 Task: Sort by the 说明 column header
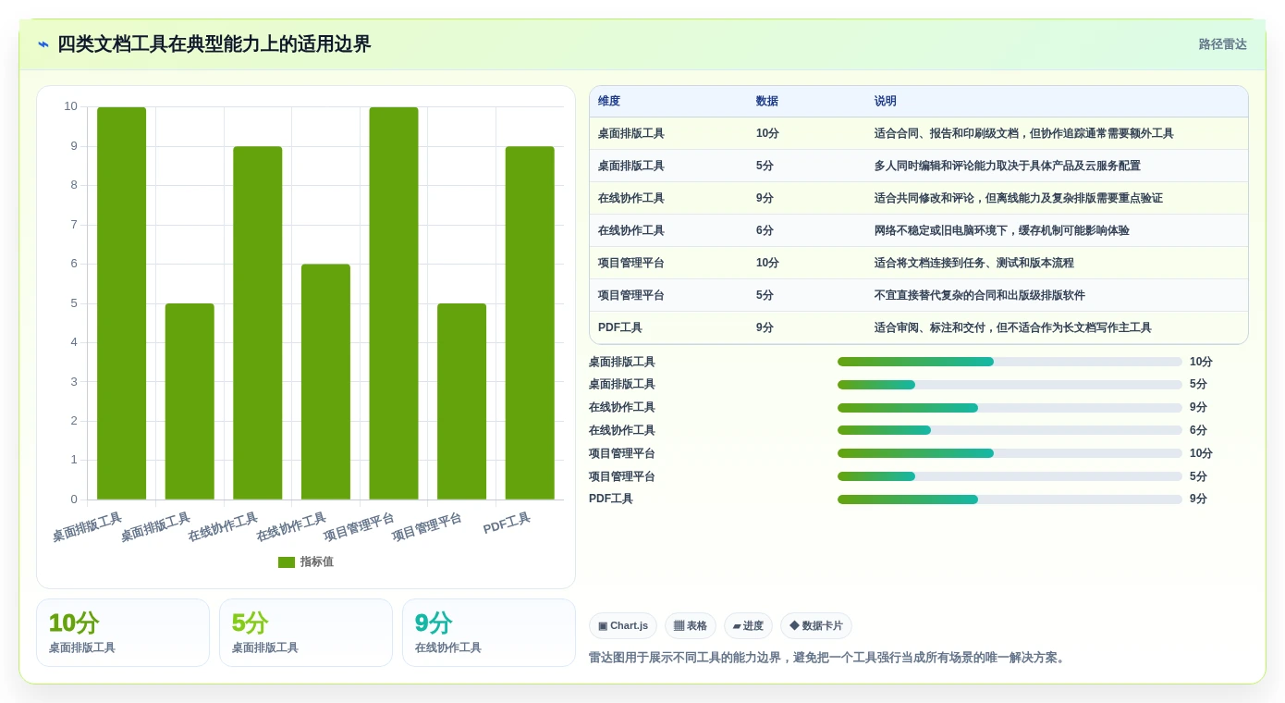(x=886, y=102)
